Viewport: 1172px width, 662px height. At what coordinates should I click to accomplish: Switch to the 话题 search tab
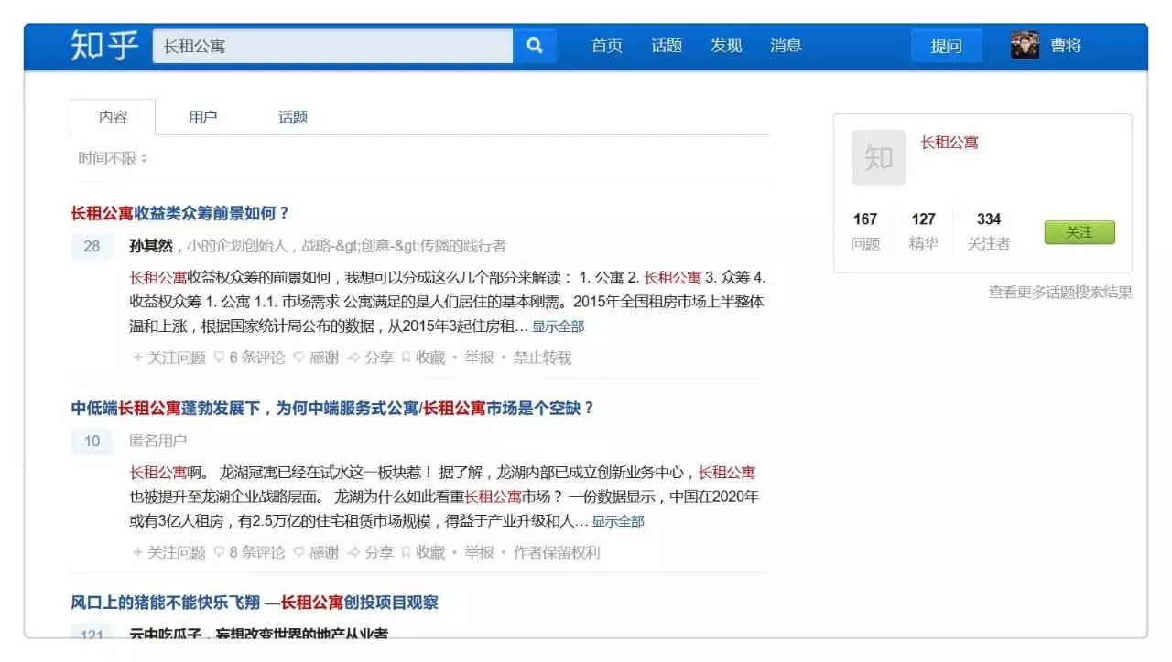pos(293,117)
